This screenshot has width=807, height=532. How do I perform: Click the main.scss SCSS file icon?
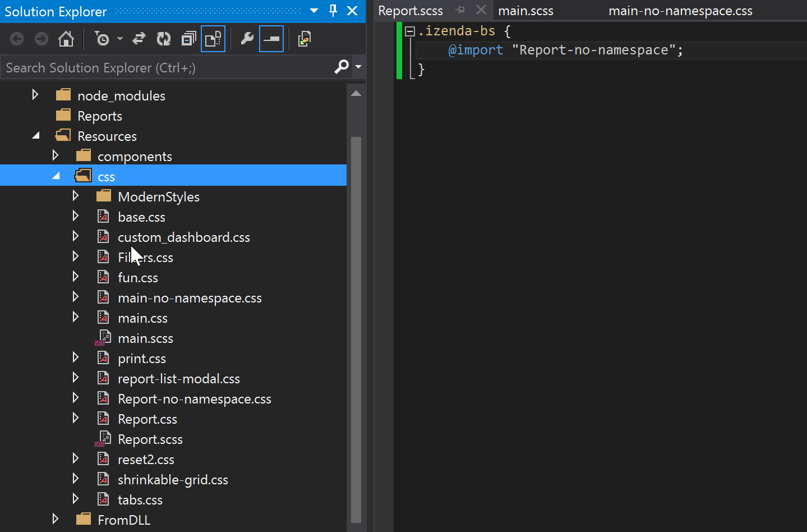pos(103,337)
